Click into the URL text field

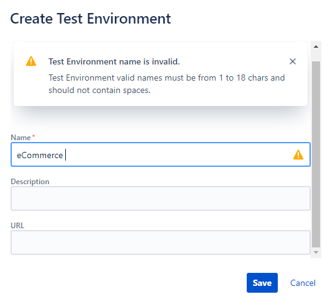click(x=160, y=242)
